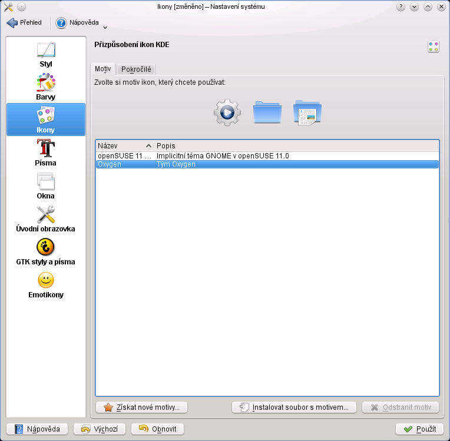This screenshot has width=450, height=441.
Task: Click the Nápověda toolbar help icon
Action: pyautogui.click(x=61, y=23)
